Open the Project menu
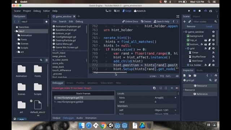Screen dimensions: 231x130 (x=27, y=11)
